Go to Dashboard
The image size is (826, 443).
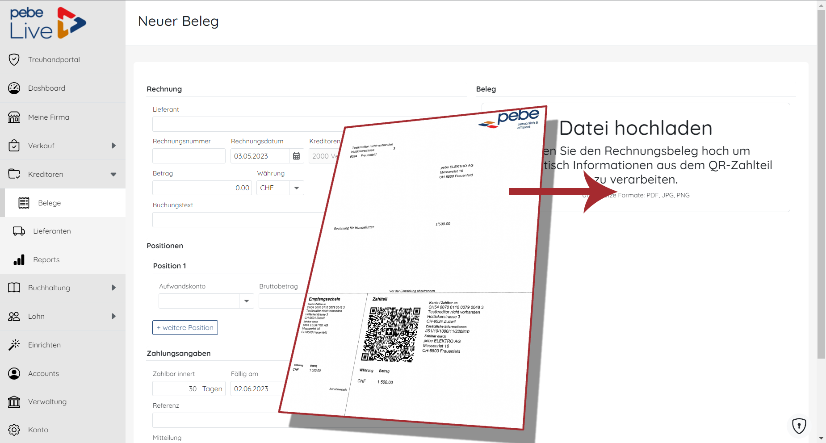tap(63, 88)
